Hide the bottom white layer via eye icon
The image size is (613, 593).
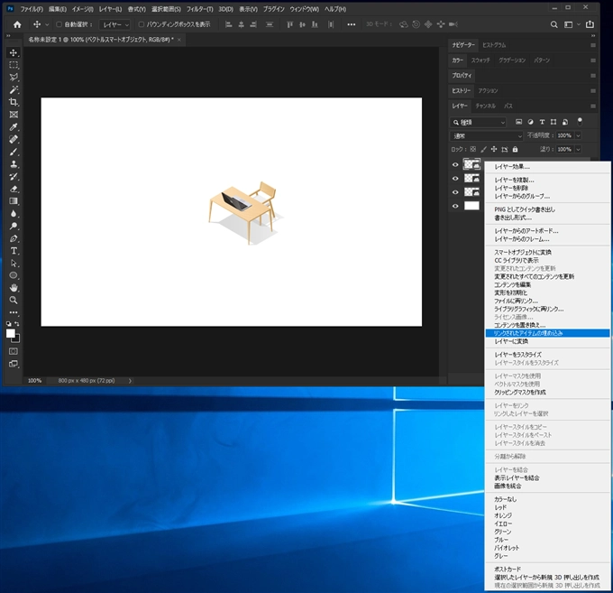tap(455, 206)
